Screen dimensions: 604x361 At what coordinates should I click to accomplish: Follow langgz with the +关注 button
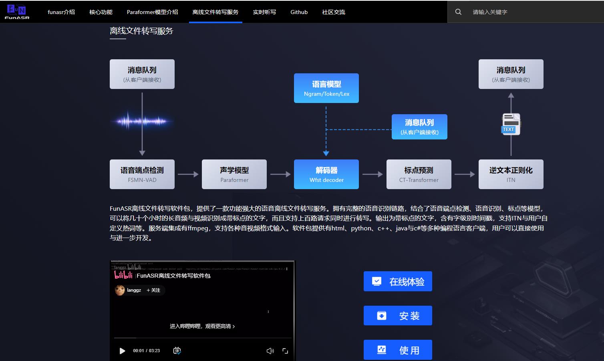153,290
